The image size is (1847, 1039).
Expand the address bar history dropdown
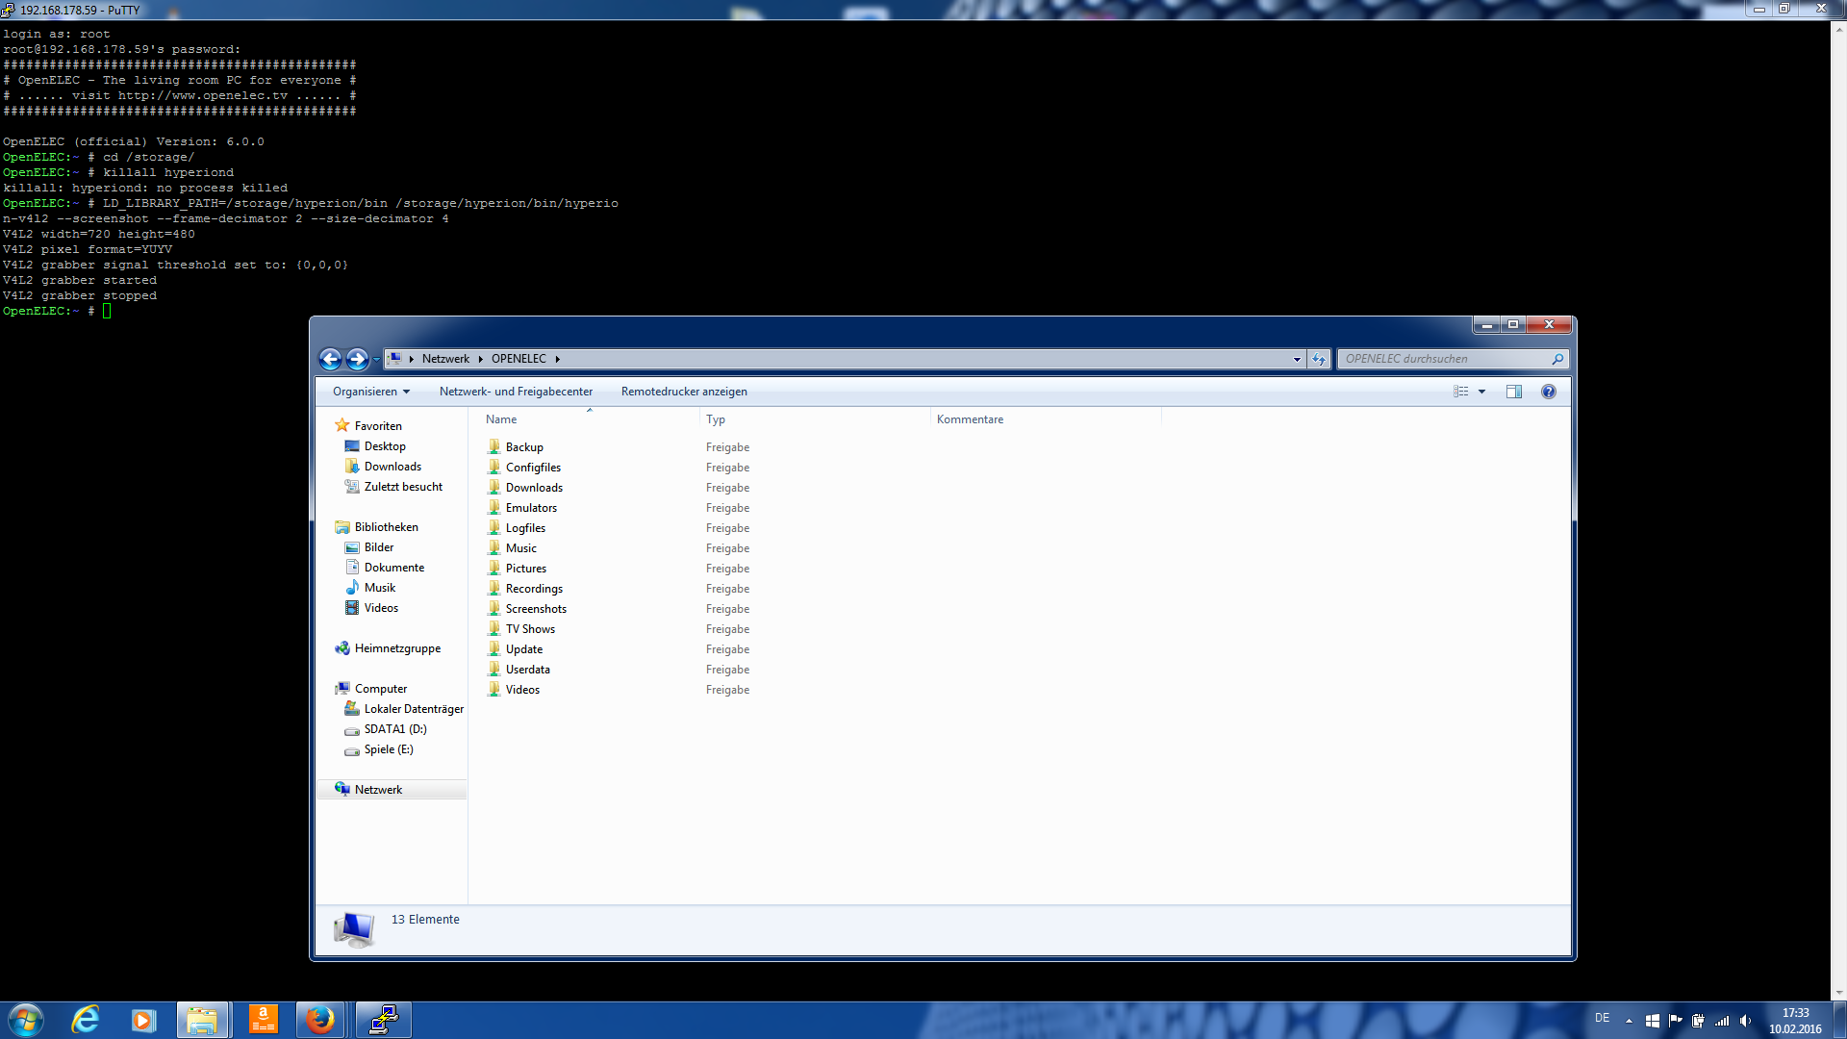point(1297,359)
